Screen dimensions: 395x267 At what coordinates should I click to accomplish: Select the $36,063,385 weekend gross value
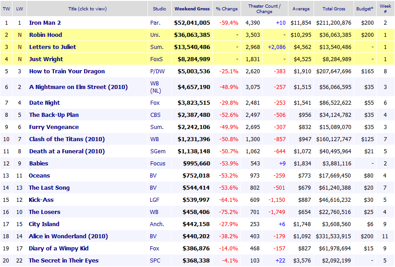click(192, 35)
